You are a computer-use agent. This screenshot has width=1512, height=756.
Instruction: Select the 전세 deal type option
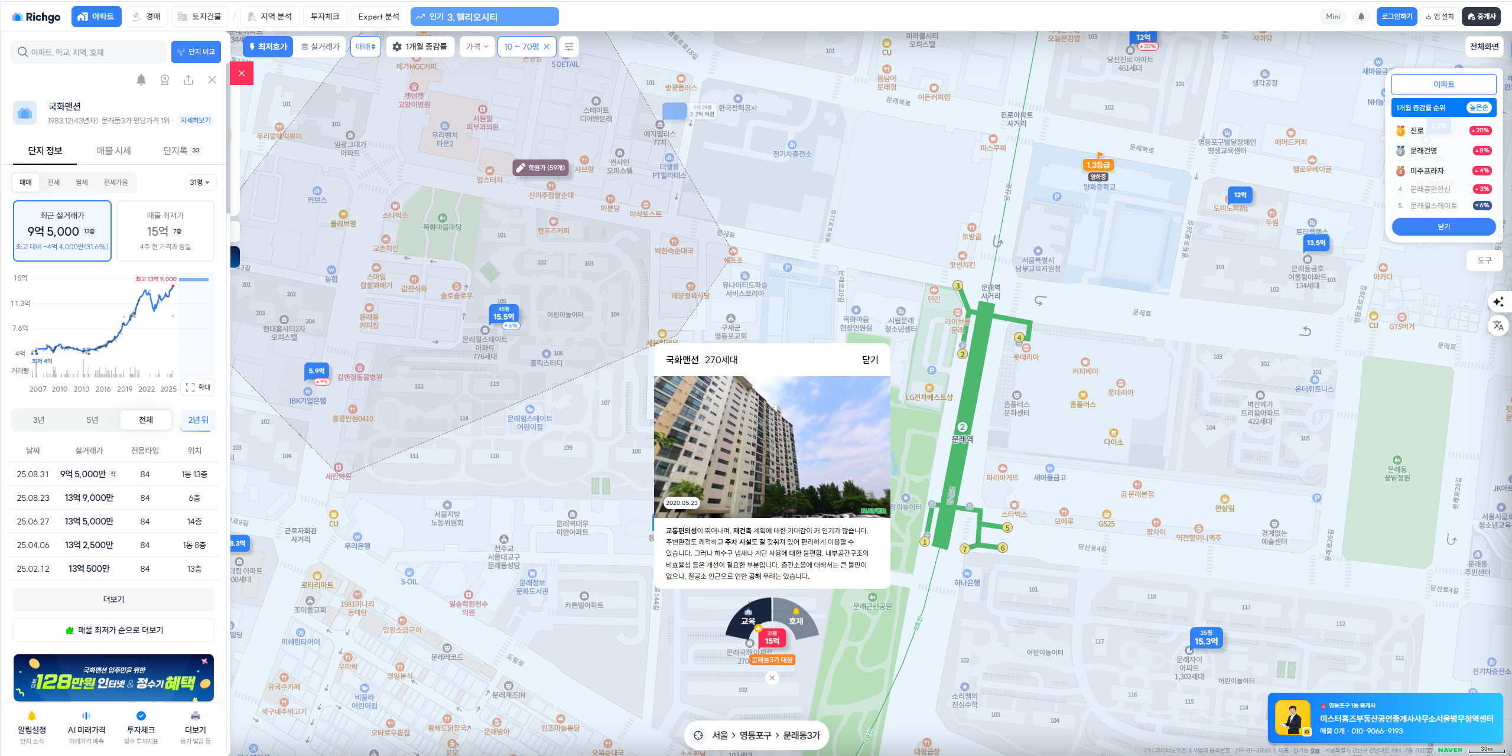tap(53, 183)
